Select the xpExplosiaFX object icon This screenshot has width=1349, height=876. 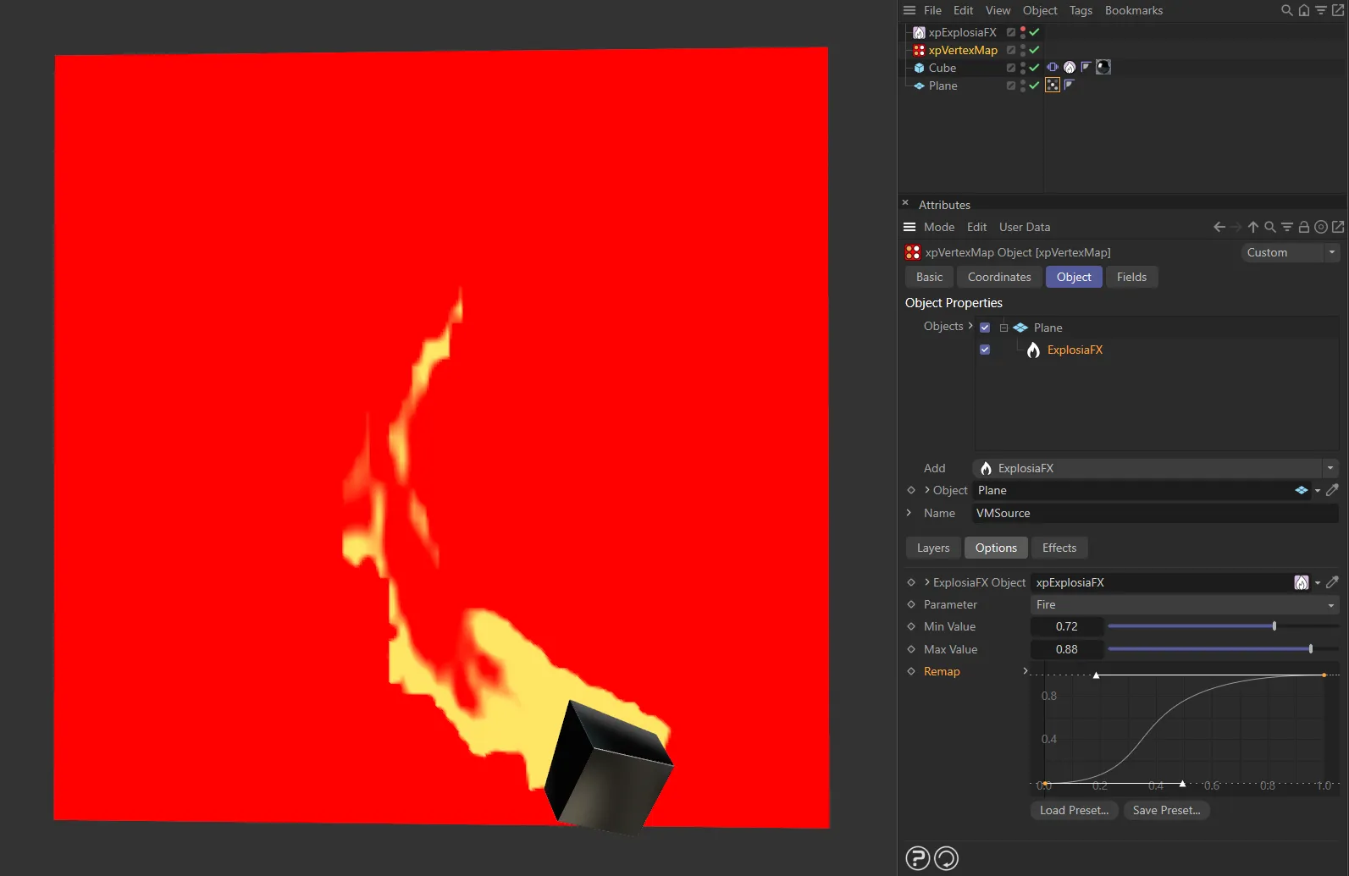coord(919,32)
